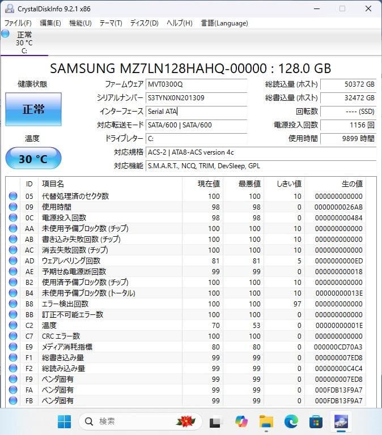The width and height of the screenshot is (382, 435).
Task: Click the 正常 health status button
Action: (33, 109)
